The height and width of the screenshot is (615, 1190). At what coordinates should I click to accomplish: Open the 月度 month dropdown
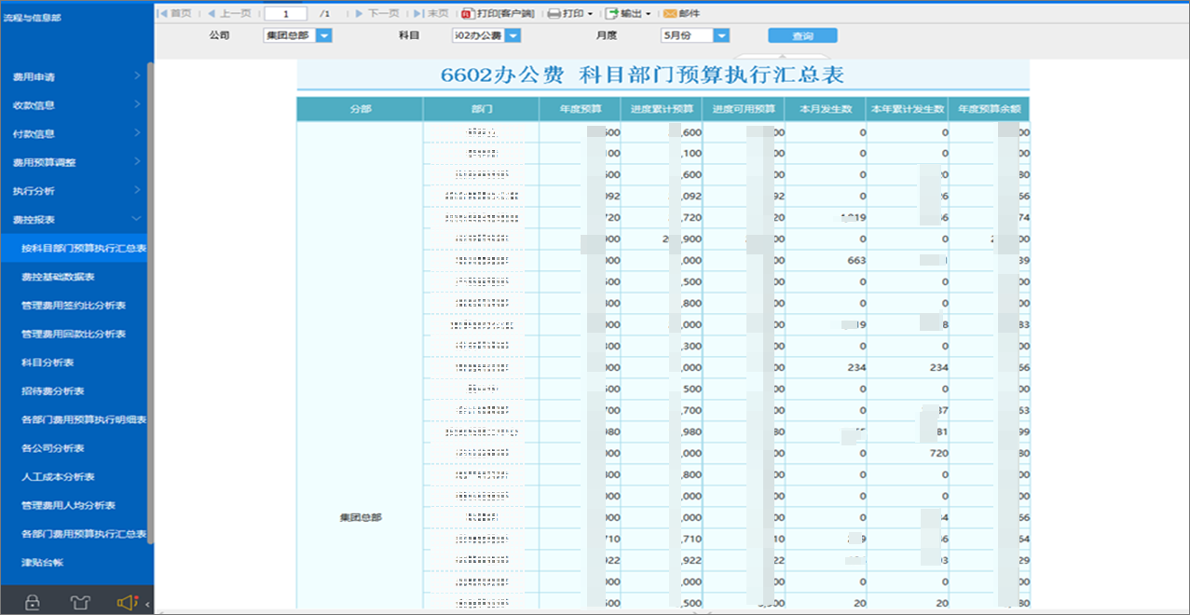click(x=721, y=35)
